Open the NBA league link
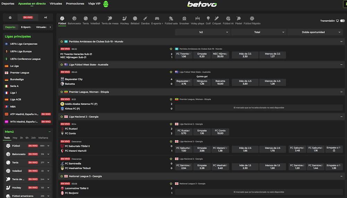Viewport: 347px width, 198px height. [x=13, y=107]
